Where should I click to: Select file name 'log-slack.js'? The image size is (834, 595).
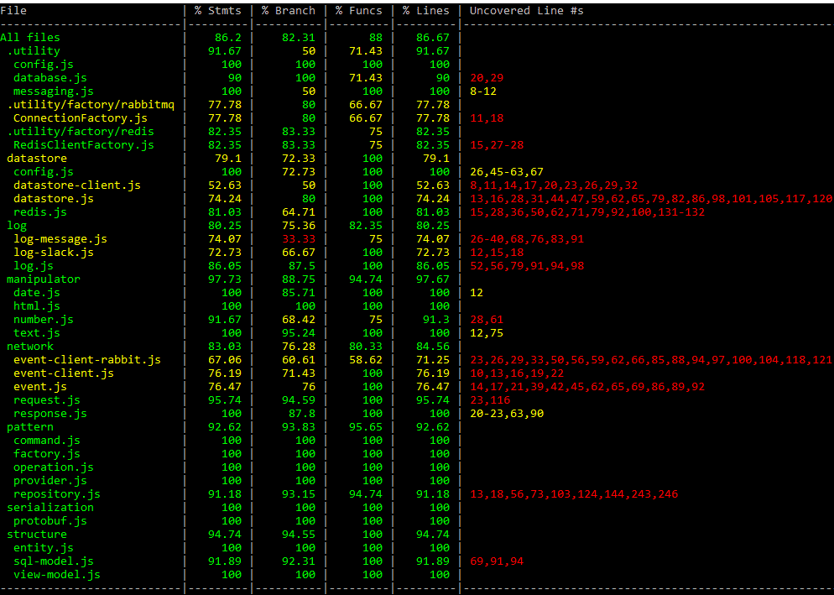point(53,253)
